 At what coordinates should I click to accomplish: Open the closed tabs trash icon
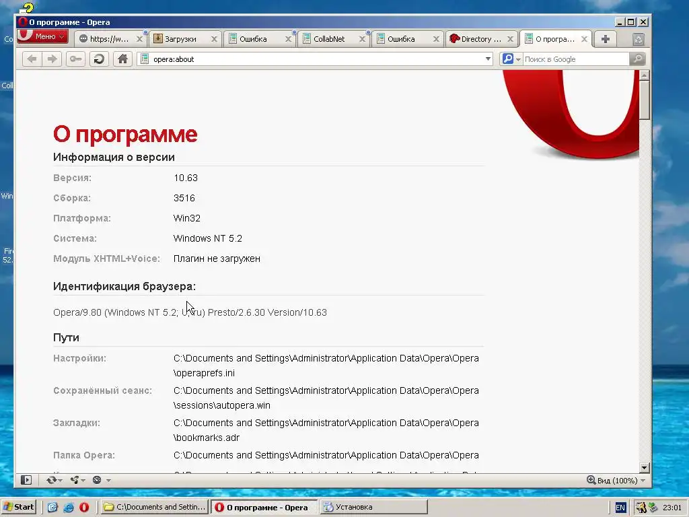(x=639, y=40)
